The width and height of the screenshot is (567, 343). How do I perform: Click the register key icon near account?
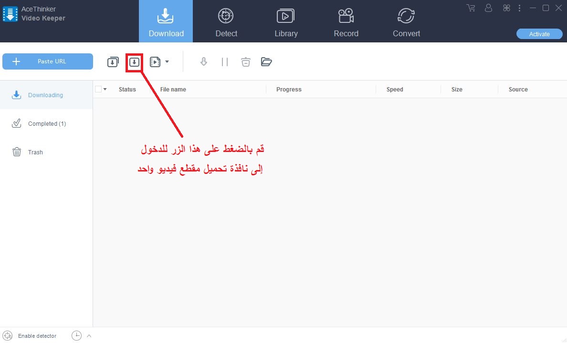pos(506,8)
